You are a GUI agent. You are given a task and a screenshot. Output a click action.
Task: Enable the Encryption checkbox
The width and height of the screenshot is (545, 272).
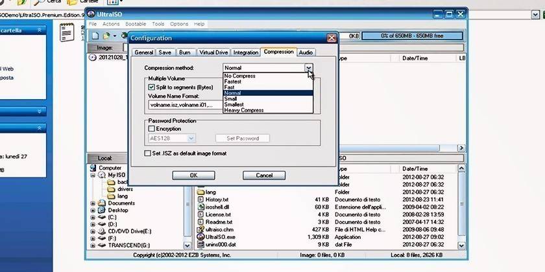(152, 129)
